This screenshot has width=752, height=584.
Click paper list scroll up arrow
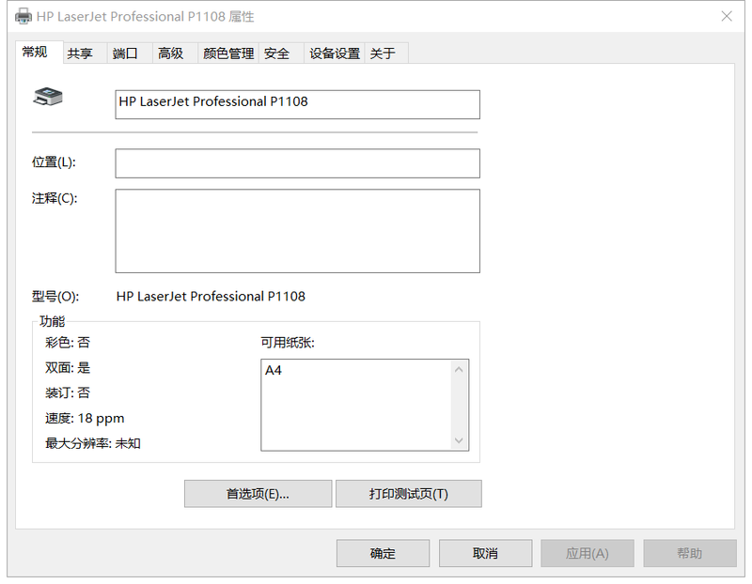tap(460, 369)
